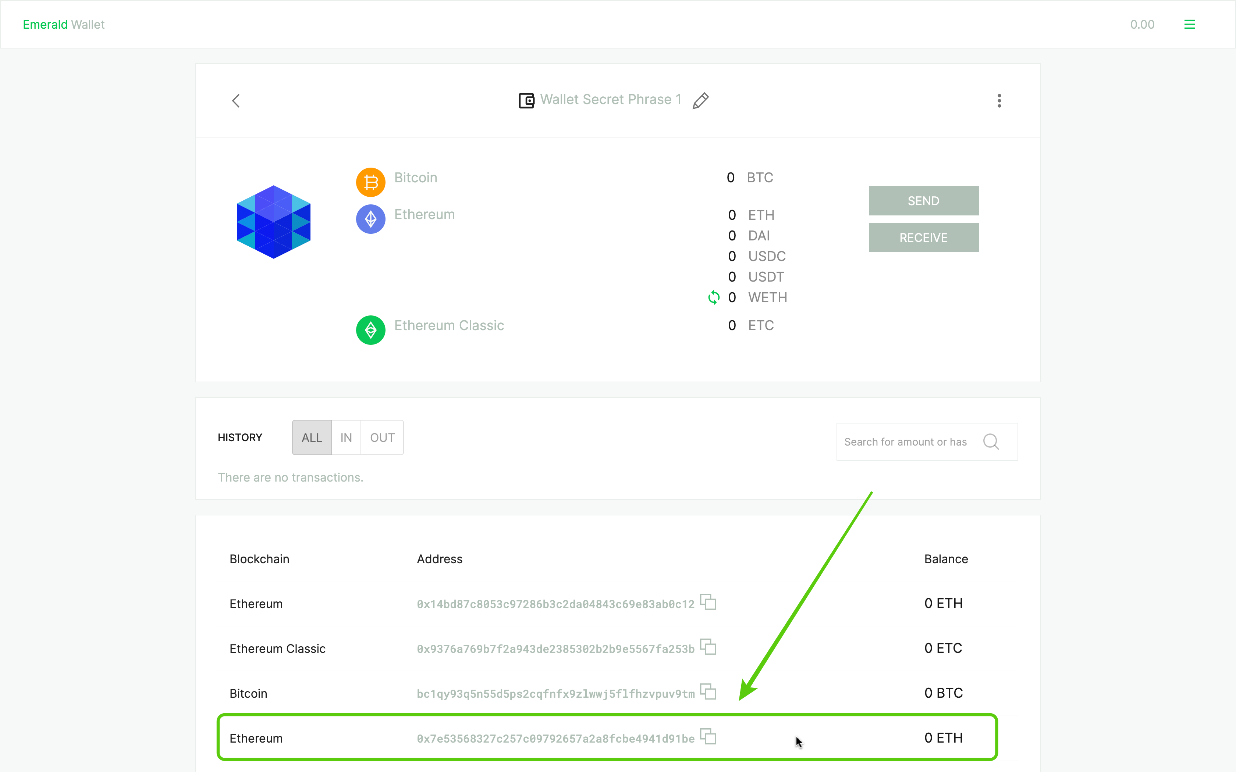Image resolution: width=1236 pixels, height=772 pixels.
Task: Select the IN history filter tab
Action: (x=346, y=437)
